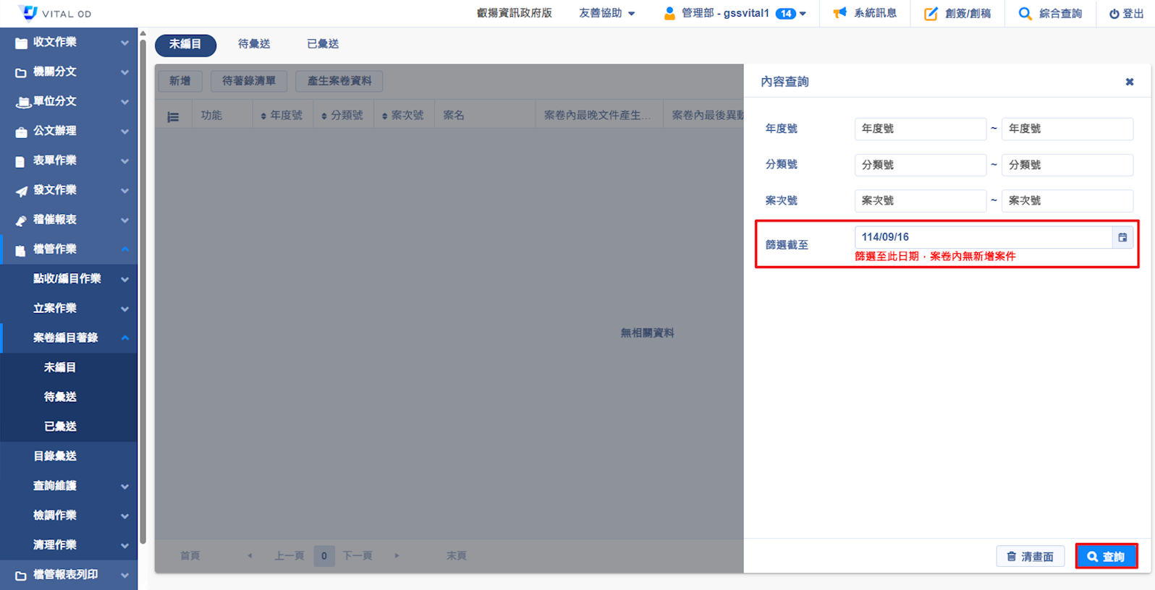Image resolution: width=1155 pixels, height=590 pixels.
Task: Click the sidebar vertical scrollbar
Action: coord(143,289)
